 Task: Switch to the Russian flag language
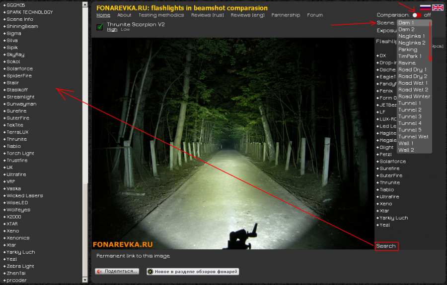[x=425, y=7]
